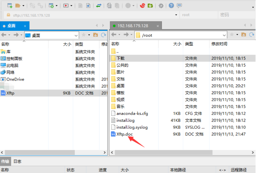Expand the address bar dropdown arrow

coord(176,15)
